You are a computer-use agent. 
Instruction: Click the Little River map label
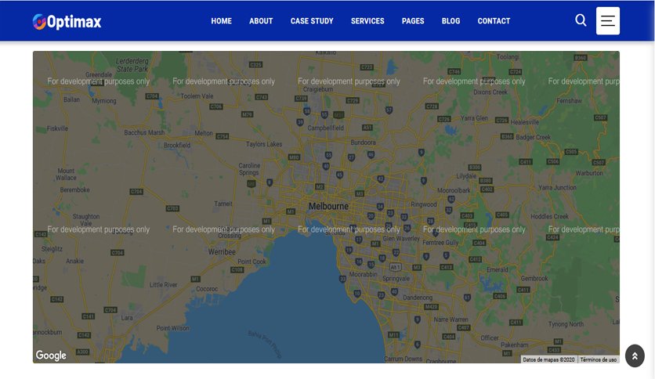click(163, 285)
